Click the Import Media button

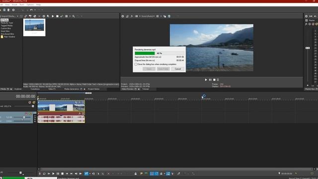point(8,16)
